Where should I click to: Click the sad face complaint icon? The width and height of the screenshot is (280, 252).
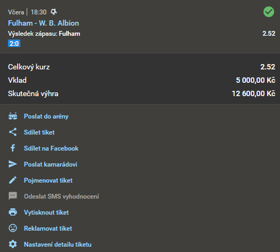click(13, 228)
